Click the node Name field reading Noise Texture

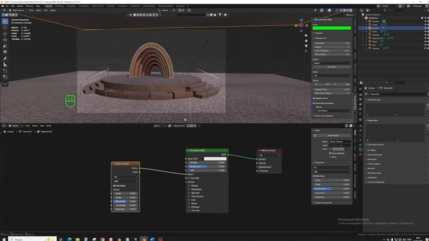click(x=340, y=141)
